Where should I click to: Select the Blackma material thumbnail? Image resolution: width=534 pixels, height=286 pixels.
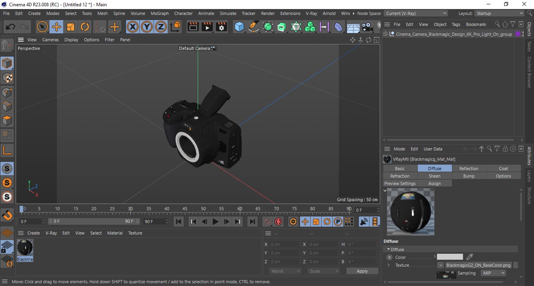[x=25, y=250]
